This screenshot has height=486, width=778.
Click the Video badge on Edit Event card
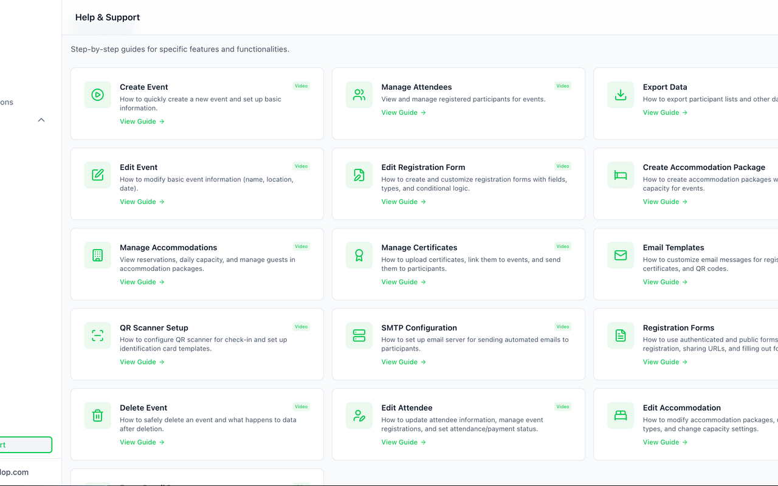(x=301, y=166)
